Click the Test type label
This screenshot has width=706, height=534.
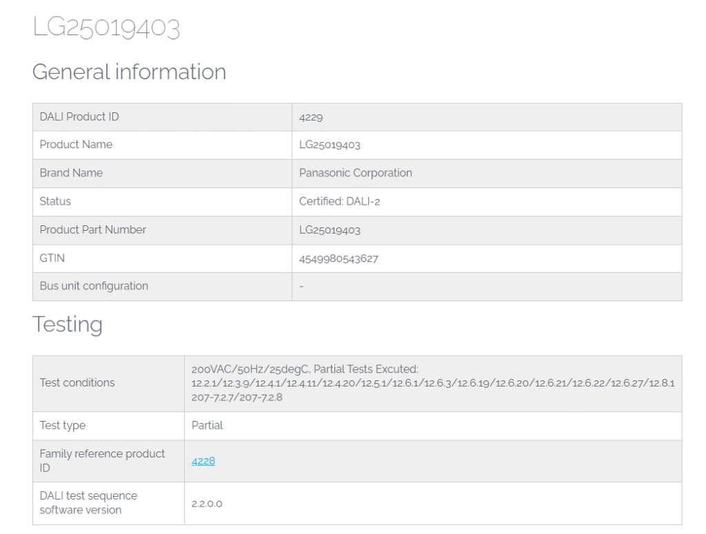pos(62,426)
